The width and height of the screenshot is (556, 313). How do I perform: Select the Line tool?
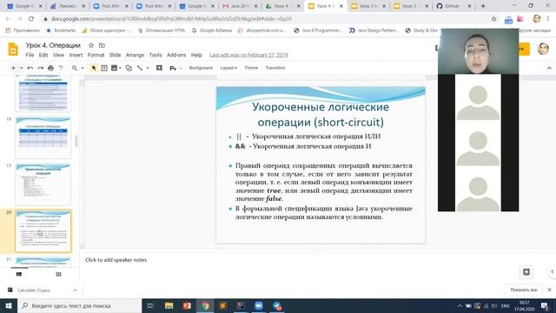[140, 68]
